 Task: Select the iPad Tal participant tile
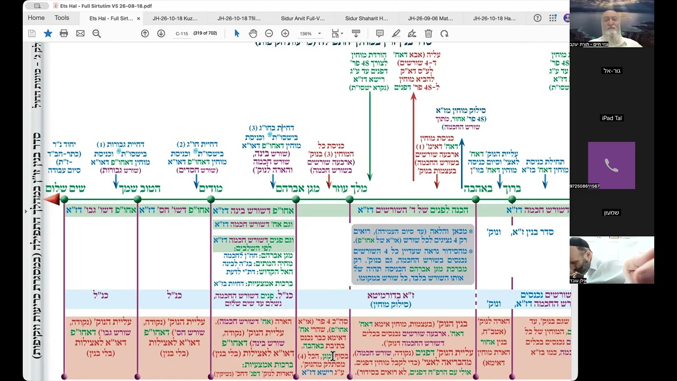(x=612, y=118)
